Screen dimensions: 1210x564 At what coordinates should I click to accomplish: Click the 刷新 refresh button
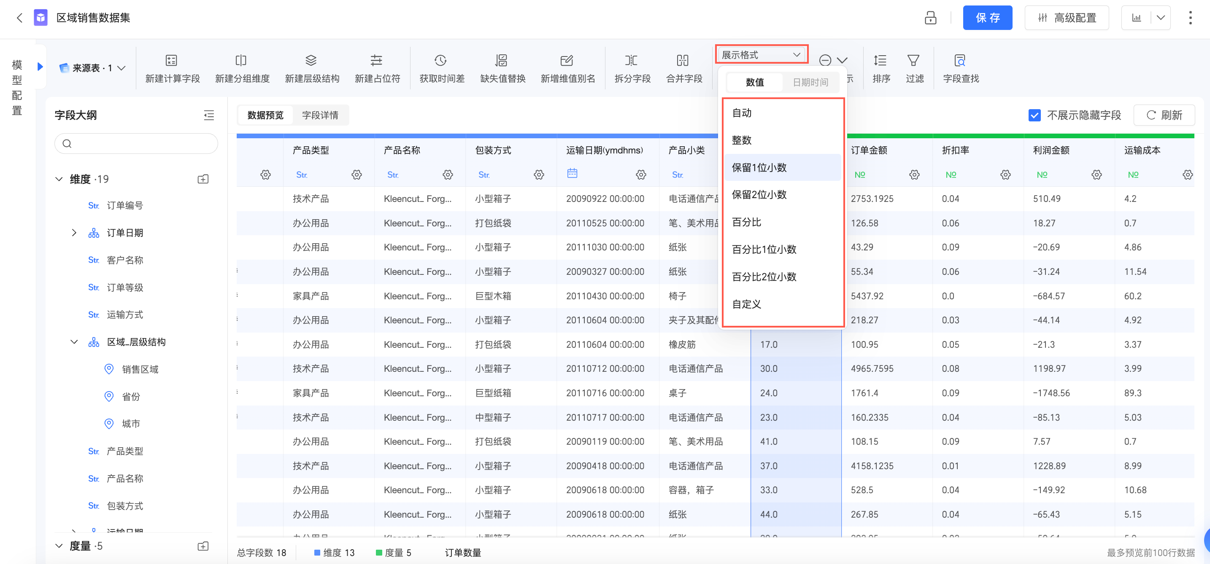1164,115
